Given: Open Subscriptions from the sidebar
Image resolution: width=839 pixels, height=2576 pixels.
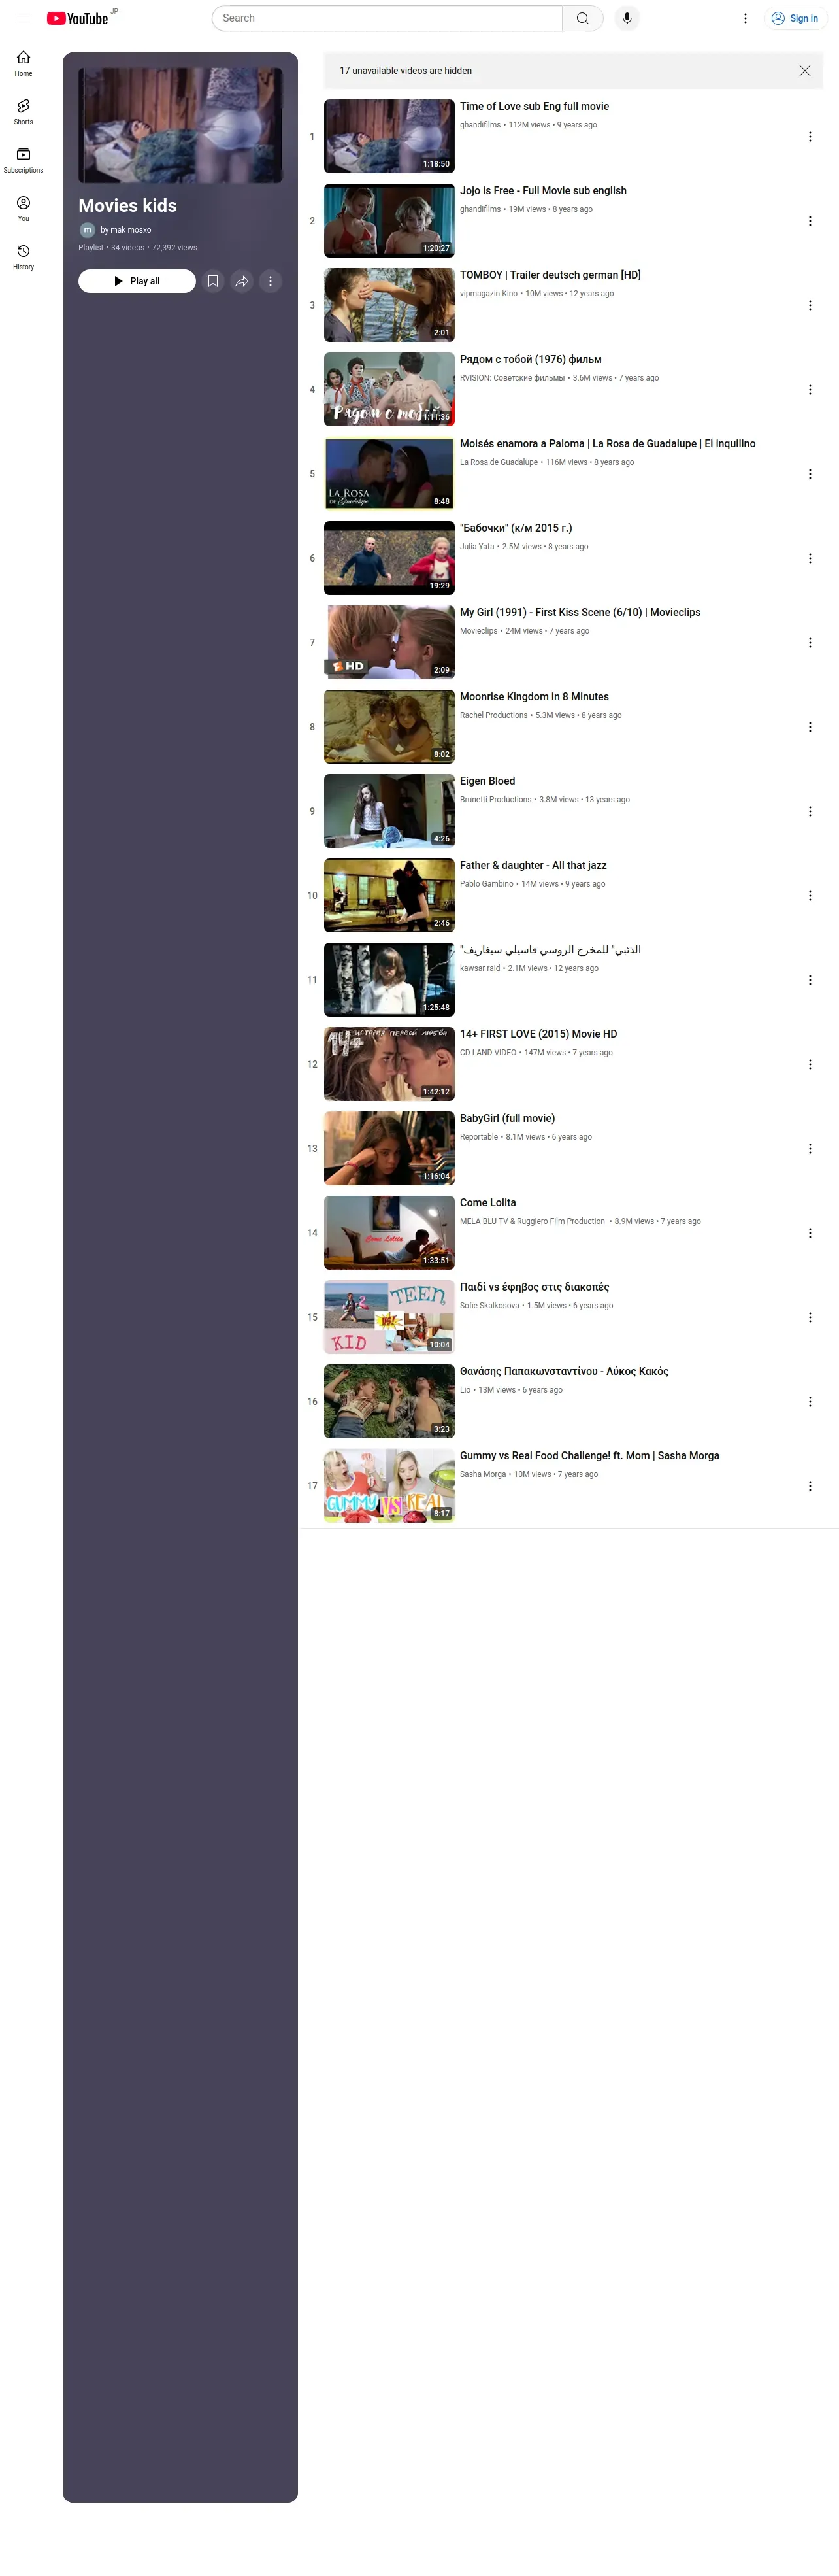Looking at the screenshot, I should click(x=23, y=160).
